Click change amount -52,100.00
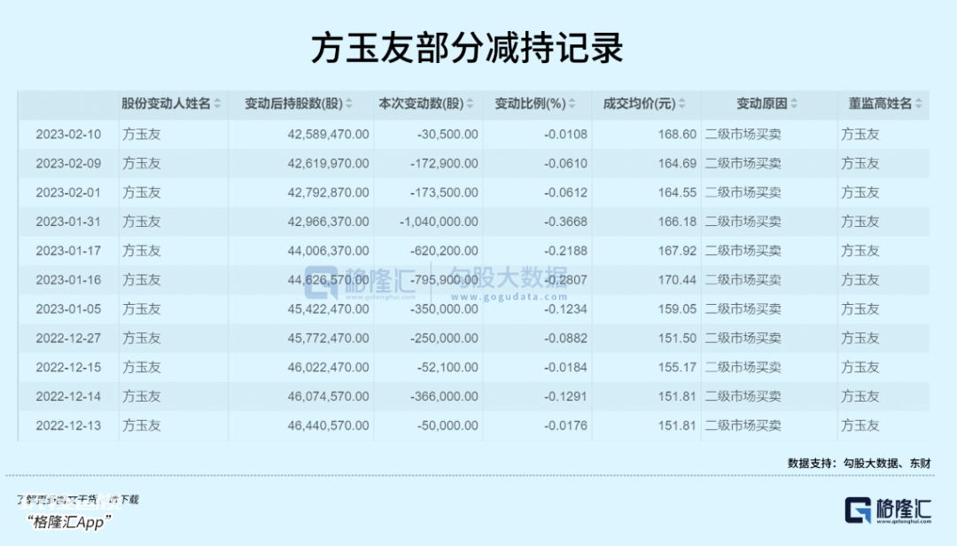The width and height of the screenshot is (957, 546). coord(448,367)
